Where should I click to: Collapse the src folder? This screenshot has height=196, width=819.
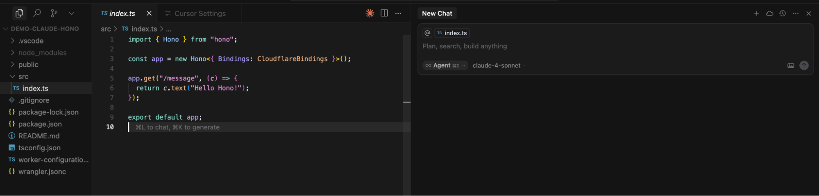(23, 76)
